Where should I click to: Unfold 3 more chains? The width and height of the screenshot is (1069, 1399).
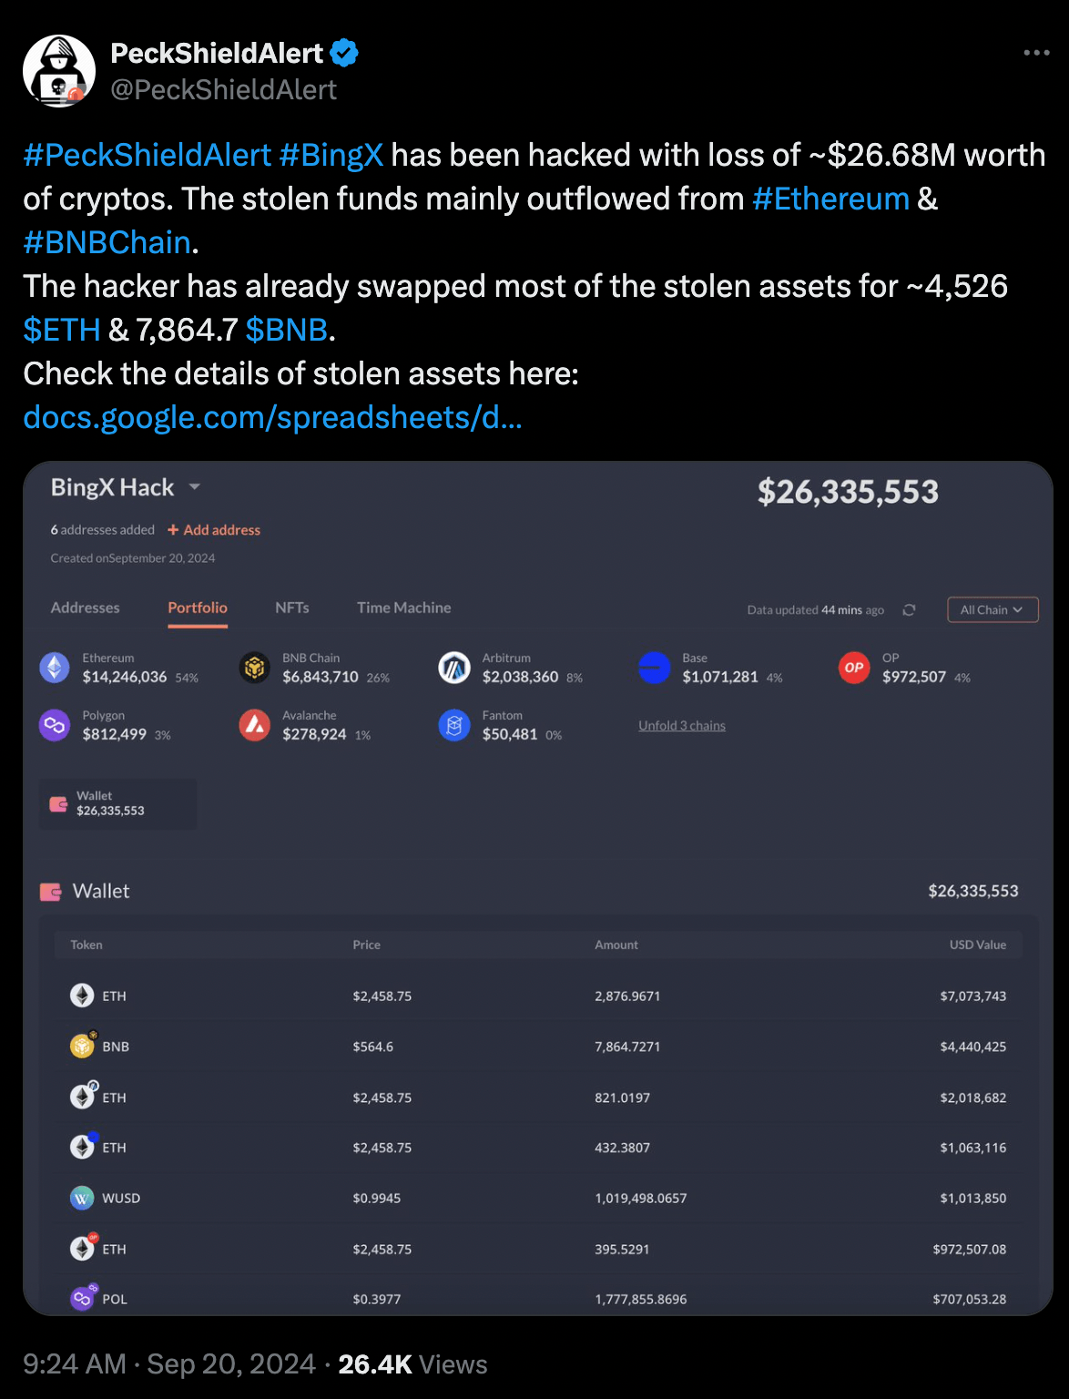tap(682, 726)
